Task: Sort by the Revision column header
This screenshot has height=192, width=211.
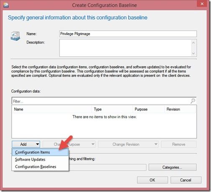Action: tap(180, 109)
